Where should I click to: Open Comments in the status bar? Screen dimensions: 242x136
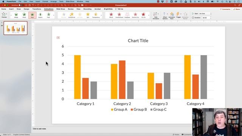tap(186, 134)
